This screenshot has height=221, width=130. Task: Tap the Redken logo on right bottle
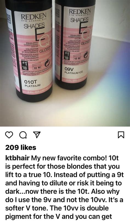tap(80, 11)
